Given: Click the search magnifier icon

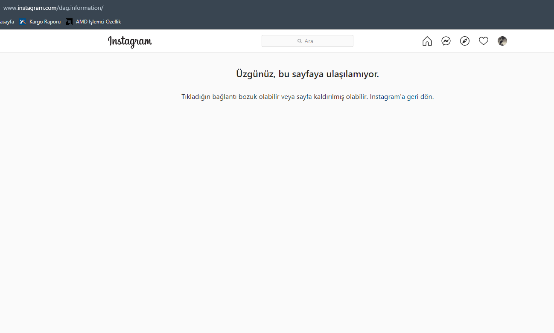Looking at the screenshot, I should pyautogui.click(x=300, y=41).
